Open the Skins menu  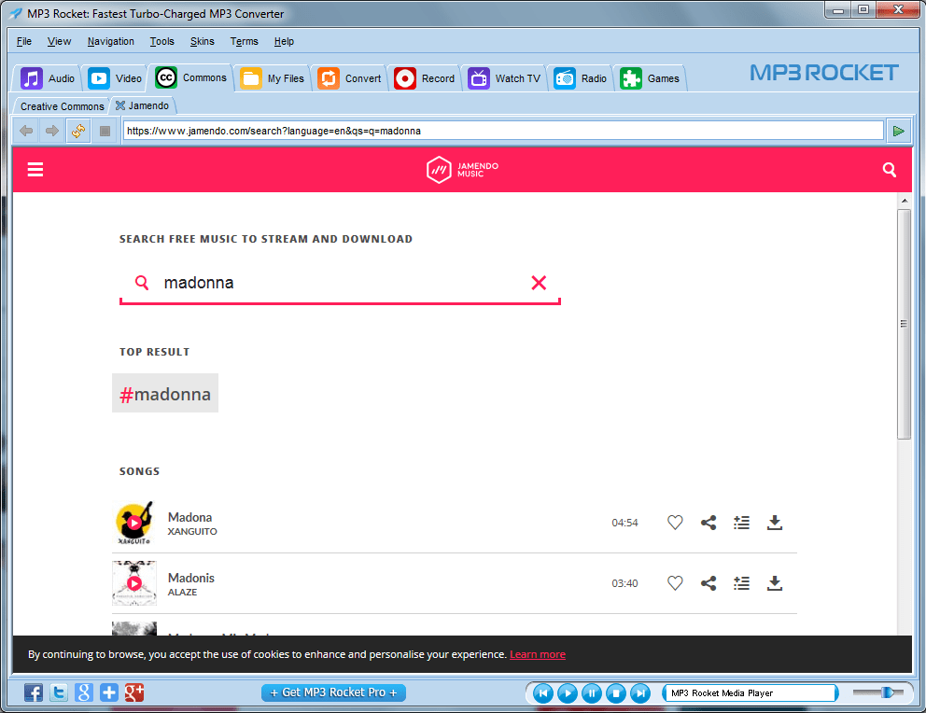202,41
